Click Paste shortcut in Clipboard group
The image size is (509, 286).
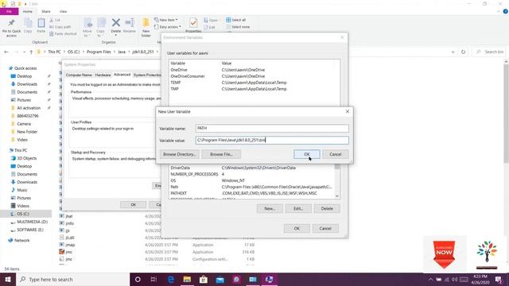point(63,33)
